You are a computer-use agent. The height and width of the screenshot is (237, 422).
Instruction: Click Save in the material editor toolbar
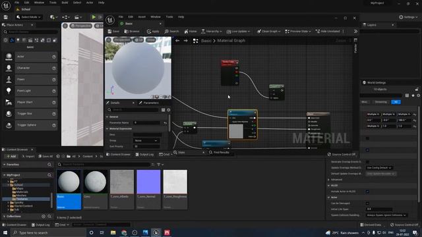coord(113,32)
